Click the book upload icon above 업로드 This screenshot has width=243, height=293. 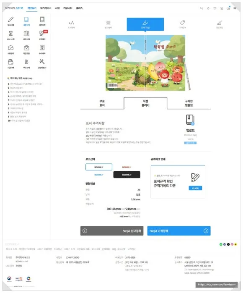pyautogui.click(x=190, y=120)
